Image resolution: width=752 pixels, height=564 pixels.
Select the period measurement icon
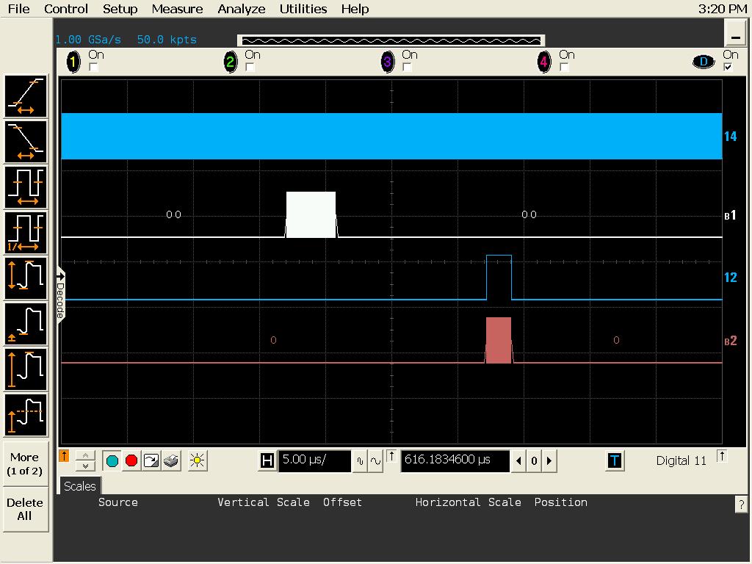pos(26,187)
